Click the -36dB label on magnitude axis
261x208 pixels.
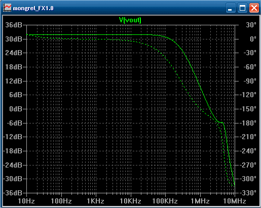tap(13, 193)
